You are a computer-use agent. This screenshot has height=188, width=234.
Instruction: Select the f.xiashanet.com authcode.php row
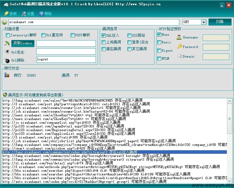coord(115,167)
